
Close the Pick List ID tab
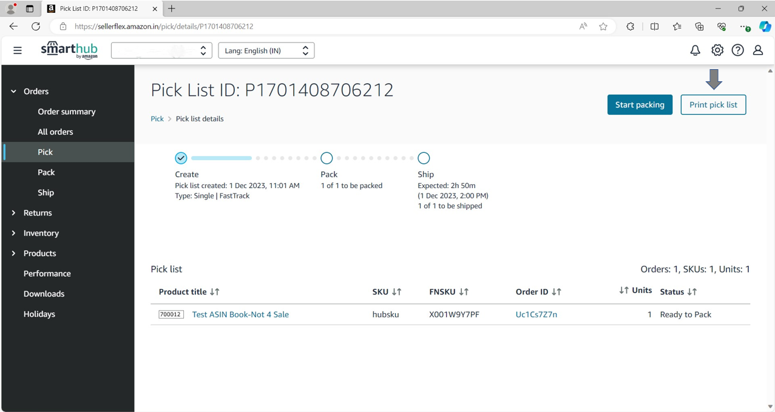pos(155,9)
